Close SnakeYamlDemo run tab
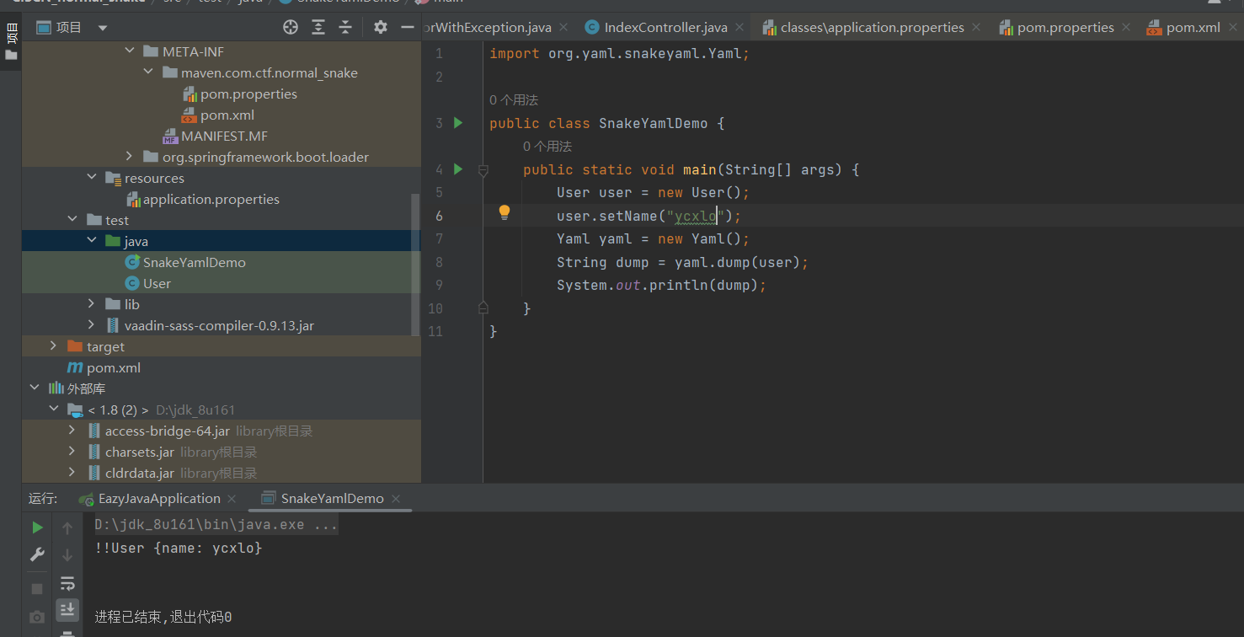This screenshot has width=1244, height=637. point(396,499)
